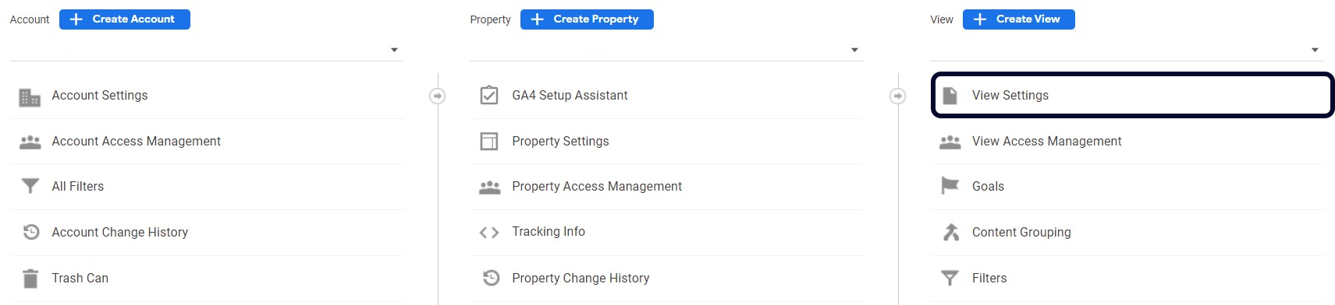The image size is (1335, 305).
Task: Click the Property Settings layout icon
Action: tap(489, 141)
